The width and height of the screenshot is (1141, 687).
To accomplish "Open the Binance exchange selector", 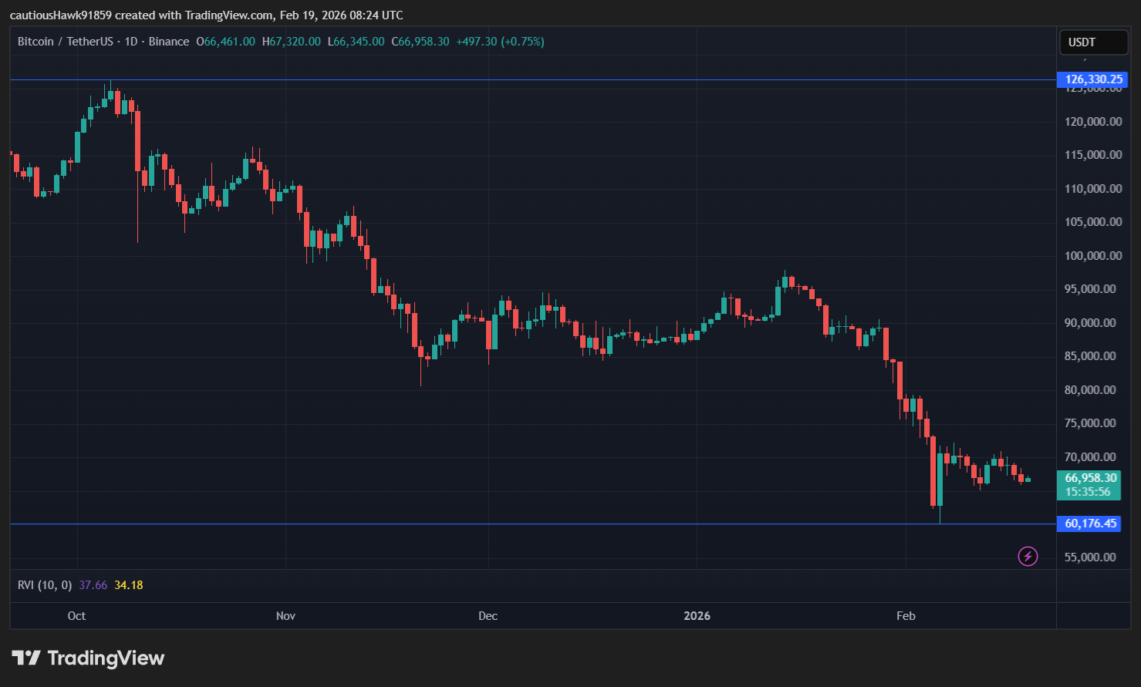I will 169,42.
